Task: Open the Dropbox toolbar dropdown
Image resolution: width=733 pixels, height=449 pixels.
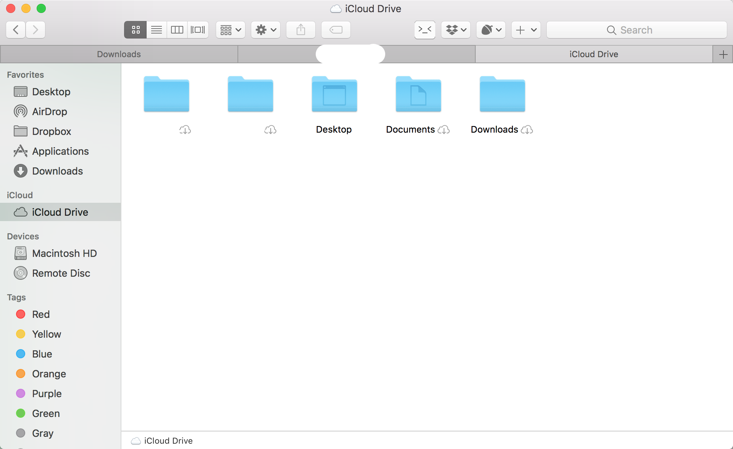Action: pos(456,30)
